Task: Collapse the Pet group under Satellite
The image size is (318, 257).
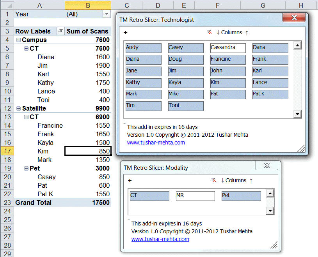Action: click(x=26, y=168)
